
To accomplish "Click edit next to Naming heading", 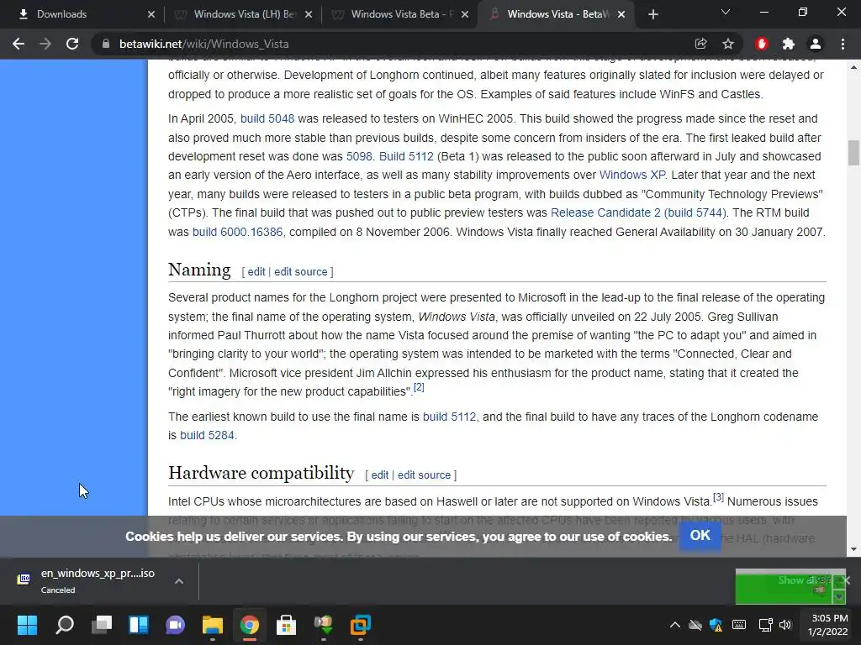I will [x=256, y=271].
